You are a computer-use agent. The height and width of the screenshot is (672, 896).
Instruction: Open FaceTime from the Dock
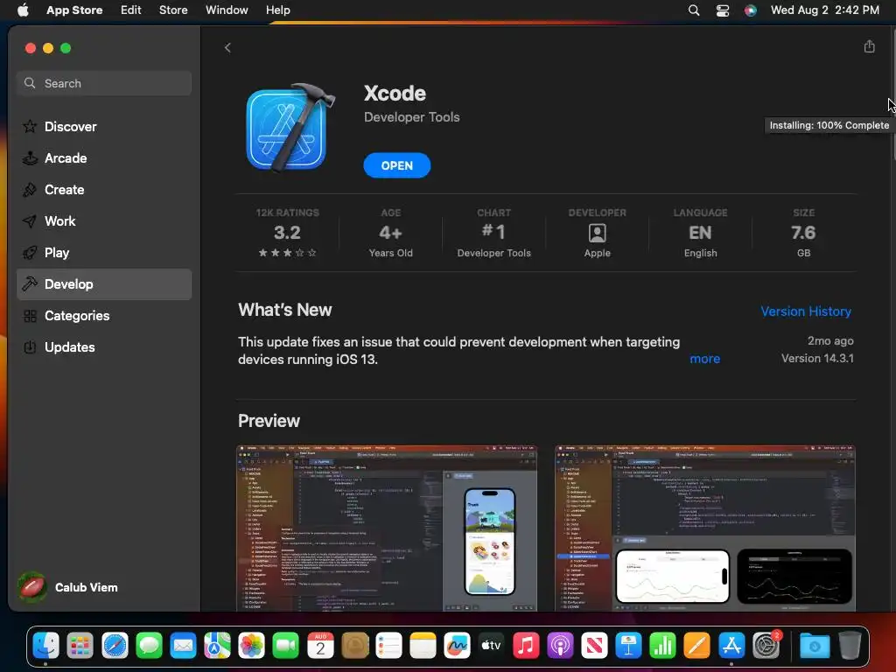pyautogui.click(x=286, y=646)
